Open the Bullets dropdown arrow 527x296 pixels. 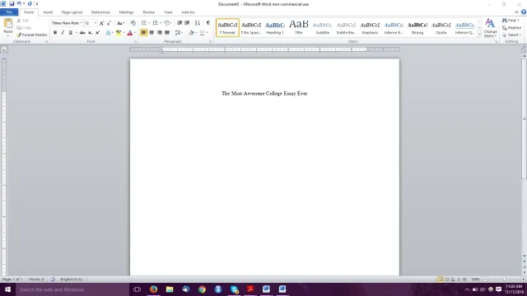pos(149,23)
